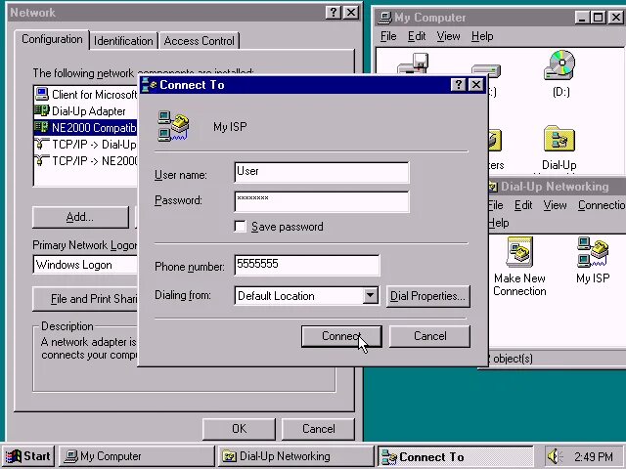Image resolution: width=626 pixels, height=469 pixels.
Task: Click the Connect button
Action: tap(341, 336)
